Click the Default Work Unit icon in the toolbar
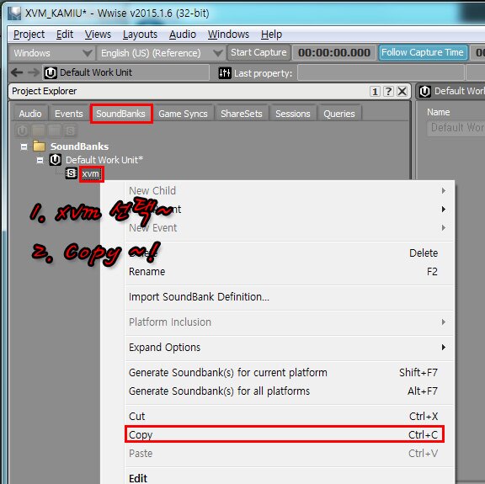 (51, 73)
